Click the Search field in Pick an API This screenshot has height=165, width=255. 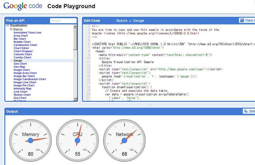63,21
